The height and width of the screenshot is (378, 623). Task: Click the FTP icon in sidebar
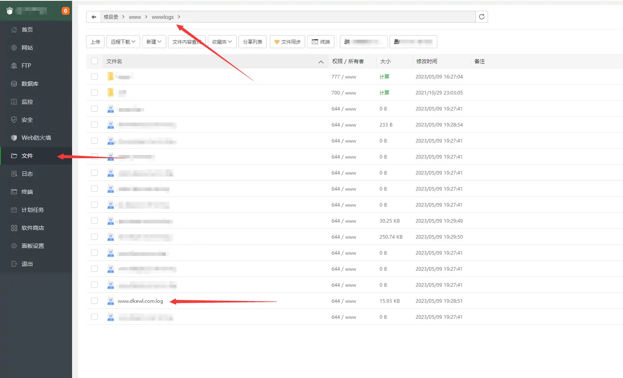[14, 66]
